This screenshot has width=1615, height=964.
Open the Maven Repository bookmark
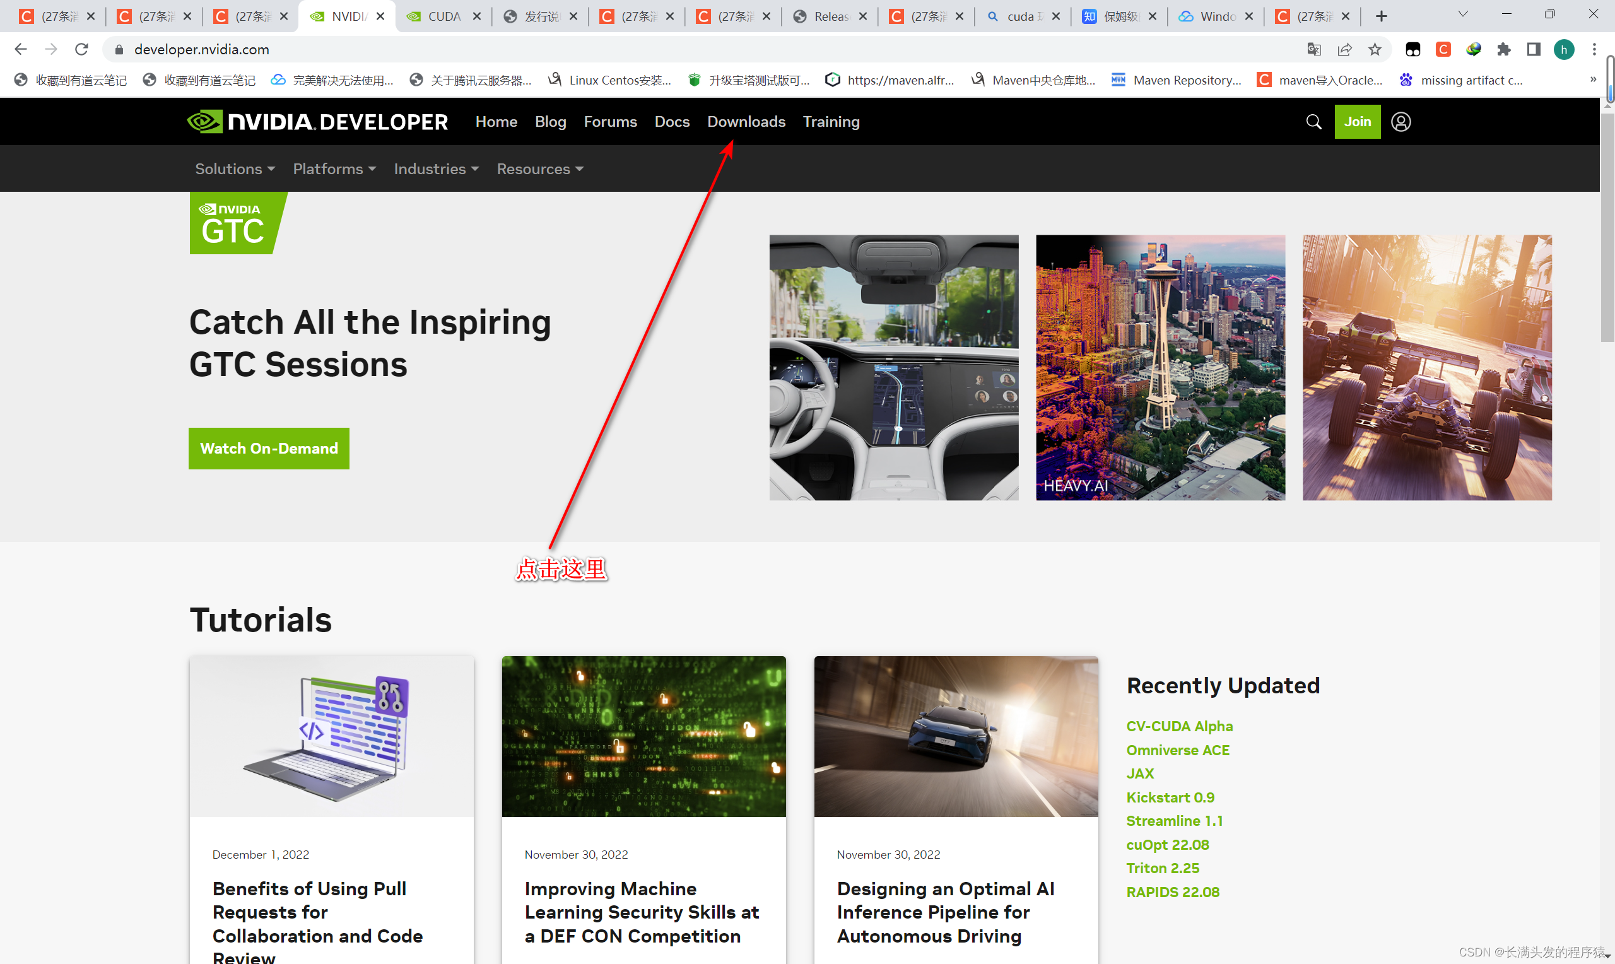pyautogui.click(x=1177, y=80)
